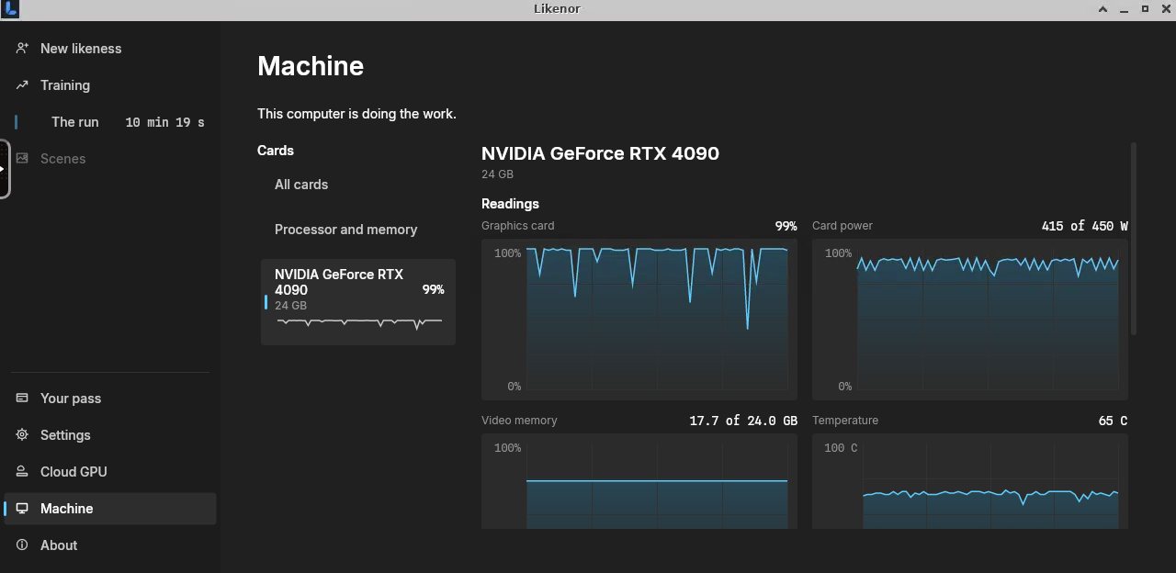Open Your pass page
The image size is (1176, 573).
click(x=110, y=399)
